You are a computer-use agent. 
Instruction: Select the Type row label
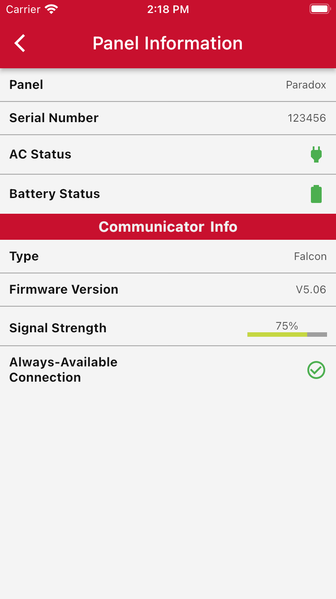click(24, 256)
